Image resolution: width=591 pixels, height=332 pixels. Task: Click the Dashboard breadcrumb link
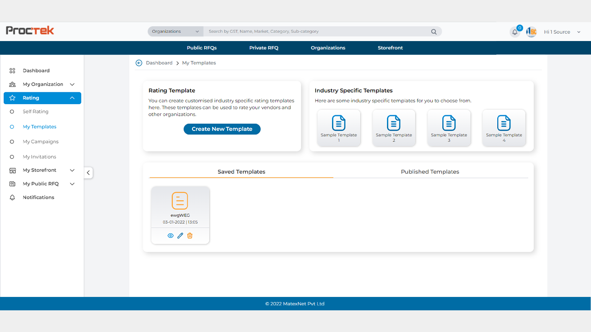(159, 63)
